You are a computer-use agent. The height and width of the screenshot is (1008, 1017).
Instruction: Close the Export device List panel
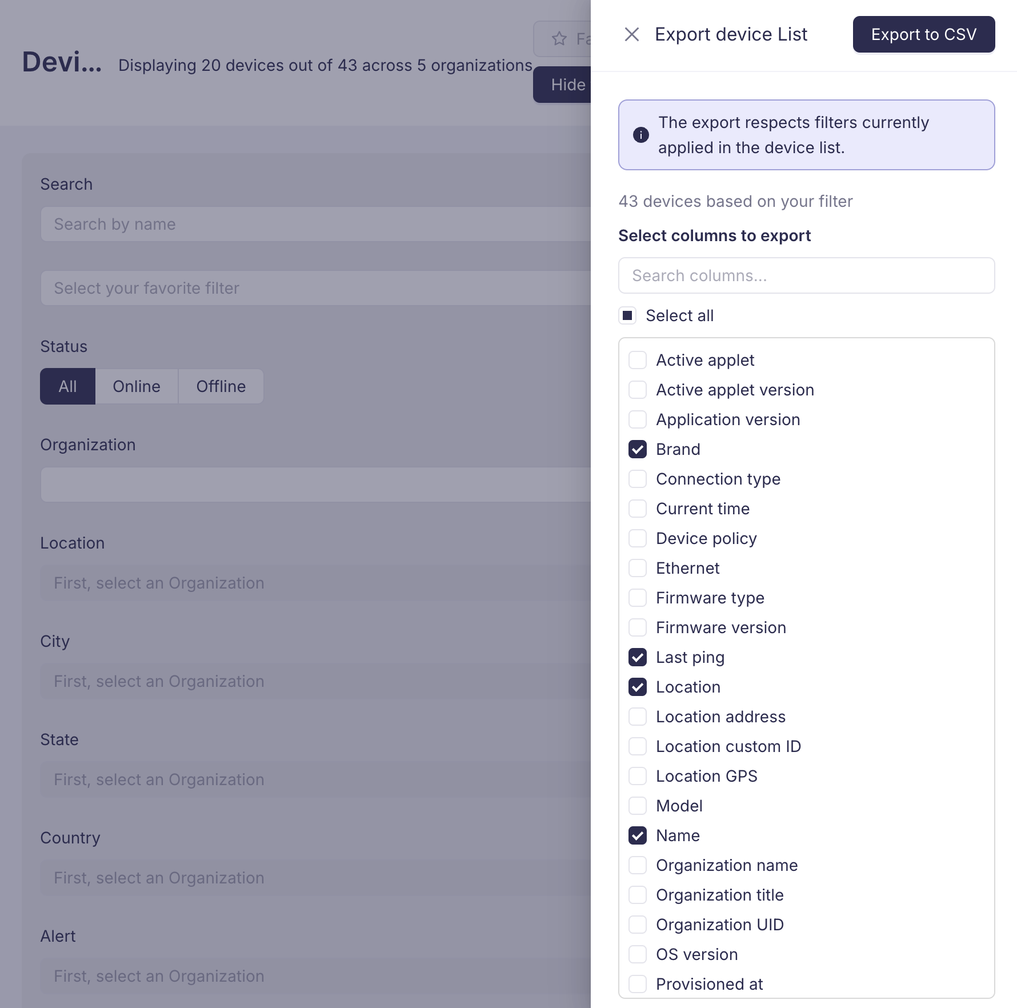click(632, 34)
